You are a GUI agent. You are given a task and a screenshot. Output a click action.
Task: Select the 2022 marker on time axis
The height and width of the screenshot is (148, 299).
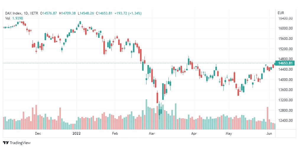pyautogui.click(x=77, y=134)
